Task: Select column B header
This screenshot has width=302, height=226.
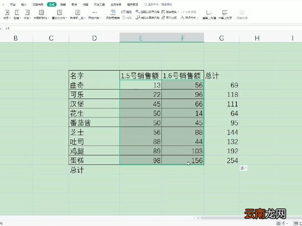Action: coord(16,38)
